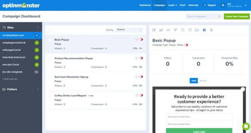Select test-site-1.local site
Image resolution: width=251 pixels, height=133 pixels.
[x=21, y=65]
